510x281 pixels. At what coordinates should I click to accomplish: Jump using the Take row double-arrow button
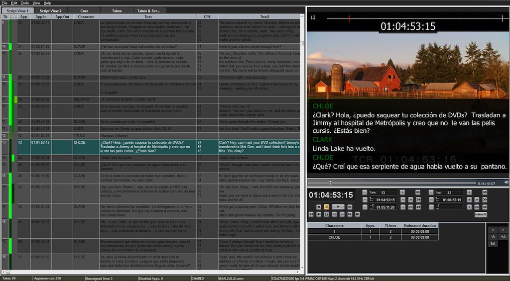pyautogui.click(x=418, y=192)
